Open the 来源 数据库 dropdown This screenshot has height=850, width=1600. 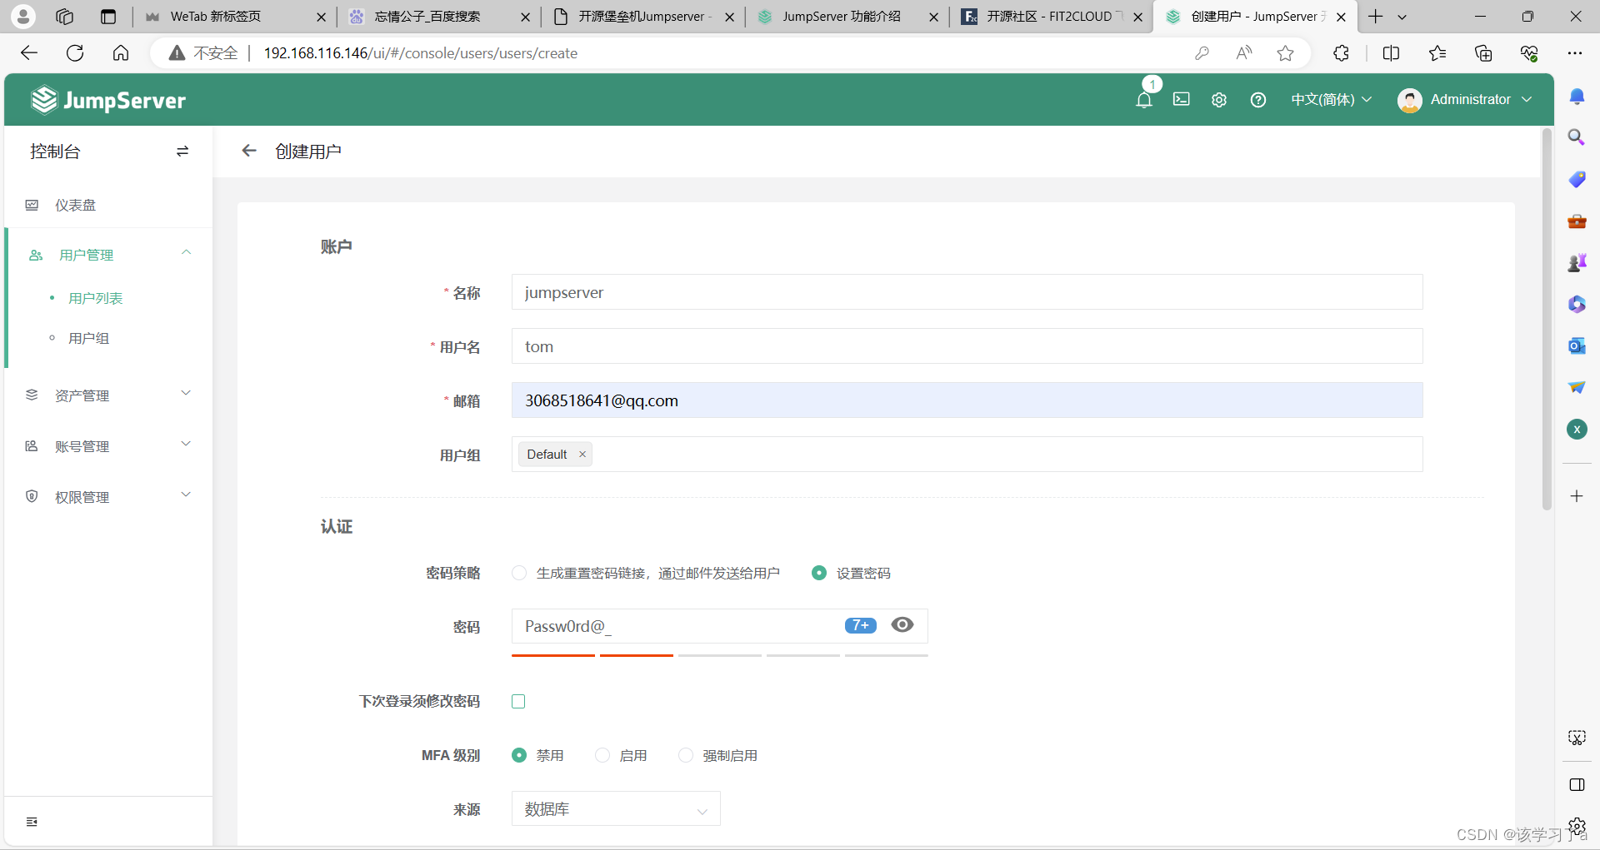(616, 809)
